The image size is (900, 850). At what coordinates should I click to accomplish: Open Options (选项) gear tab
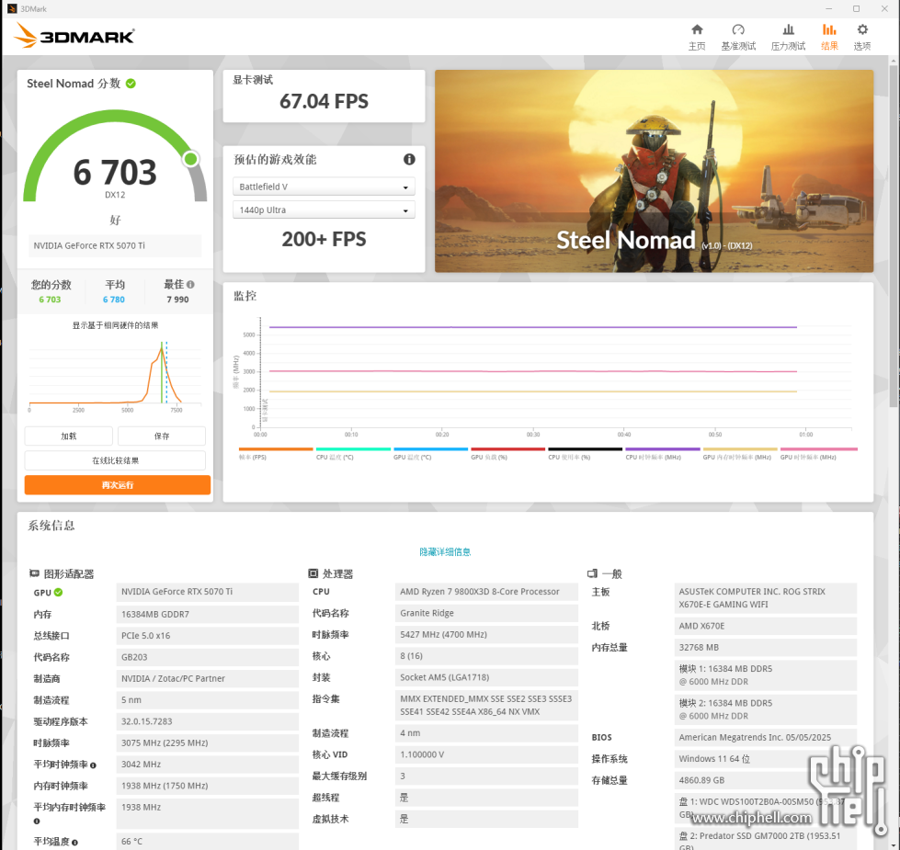(x=862, y=37)
